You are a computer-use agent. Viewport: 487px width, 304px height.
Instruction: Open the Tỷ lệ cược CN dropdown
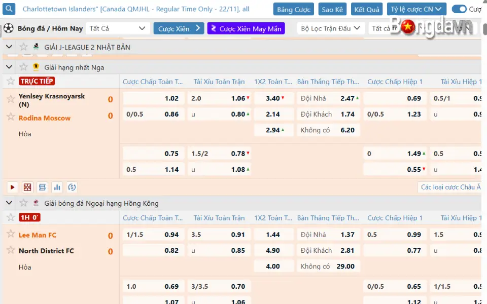click(416, 9)
